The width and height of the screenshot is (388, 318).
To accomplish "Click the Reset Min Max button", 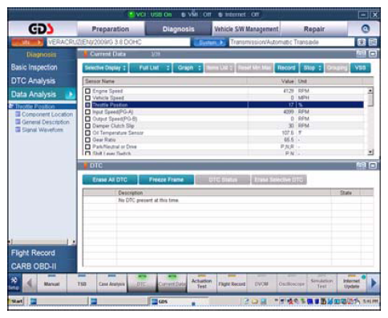I will click(254, 67).
